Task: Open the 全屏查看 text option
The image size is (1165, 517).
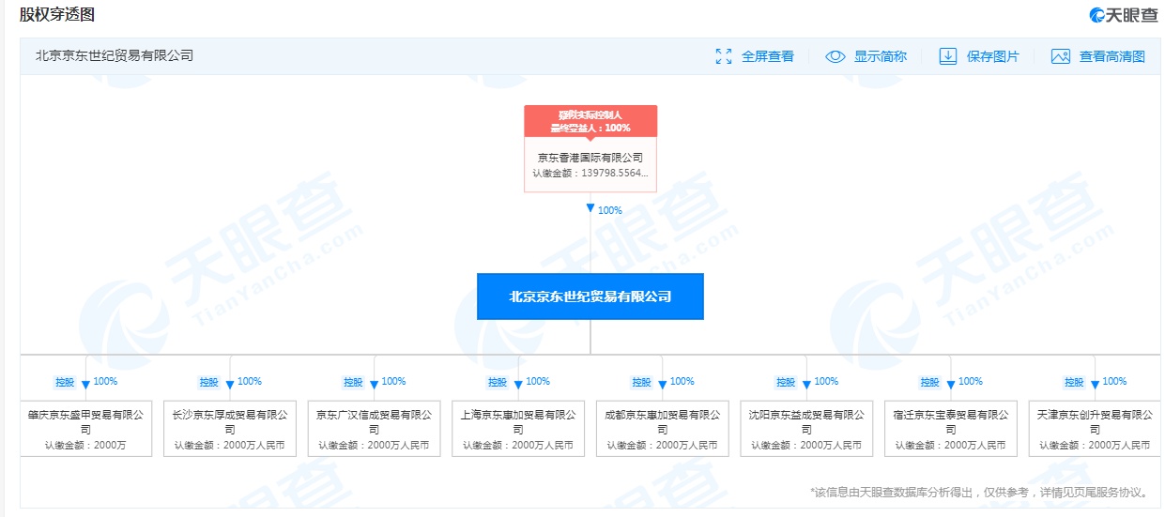Action: 767,56
